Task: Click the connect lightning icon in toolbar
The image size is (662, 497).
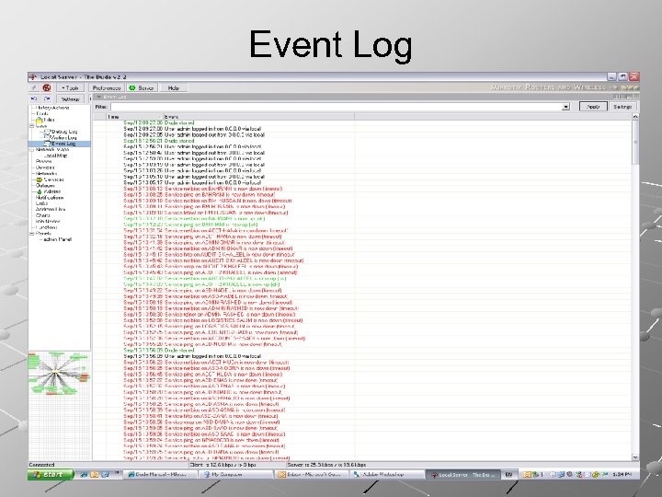Action: (x=35, y=87)
